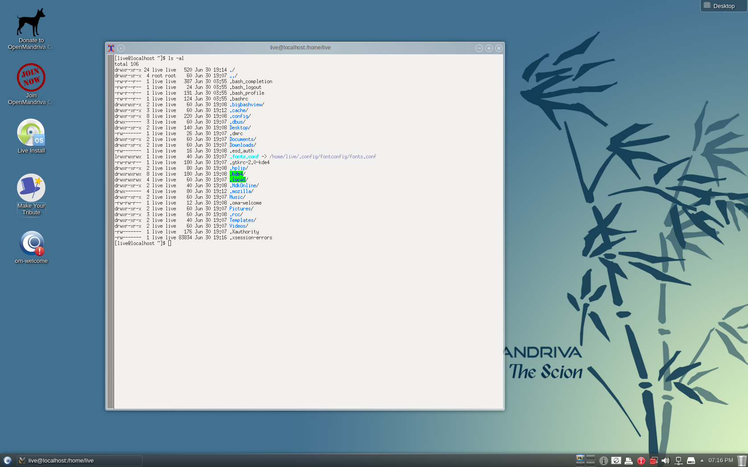Click the highlighted .local directory entry
748x467 pixels.
(x=238, y=180)
